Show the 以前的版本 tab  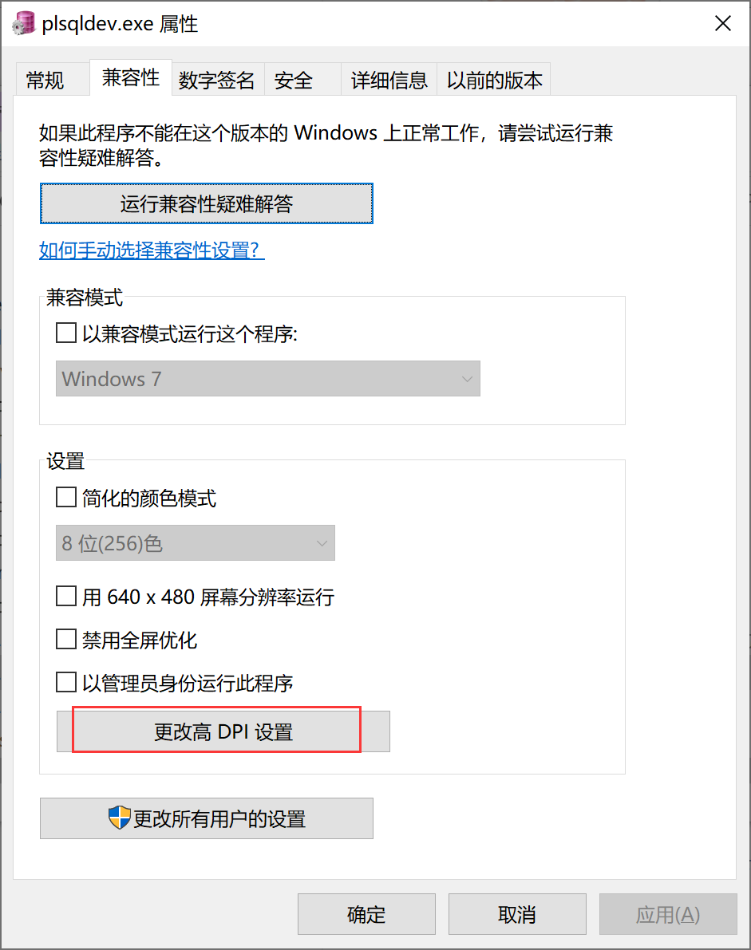click(494, 81)
